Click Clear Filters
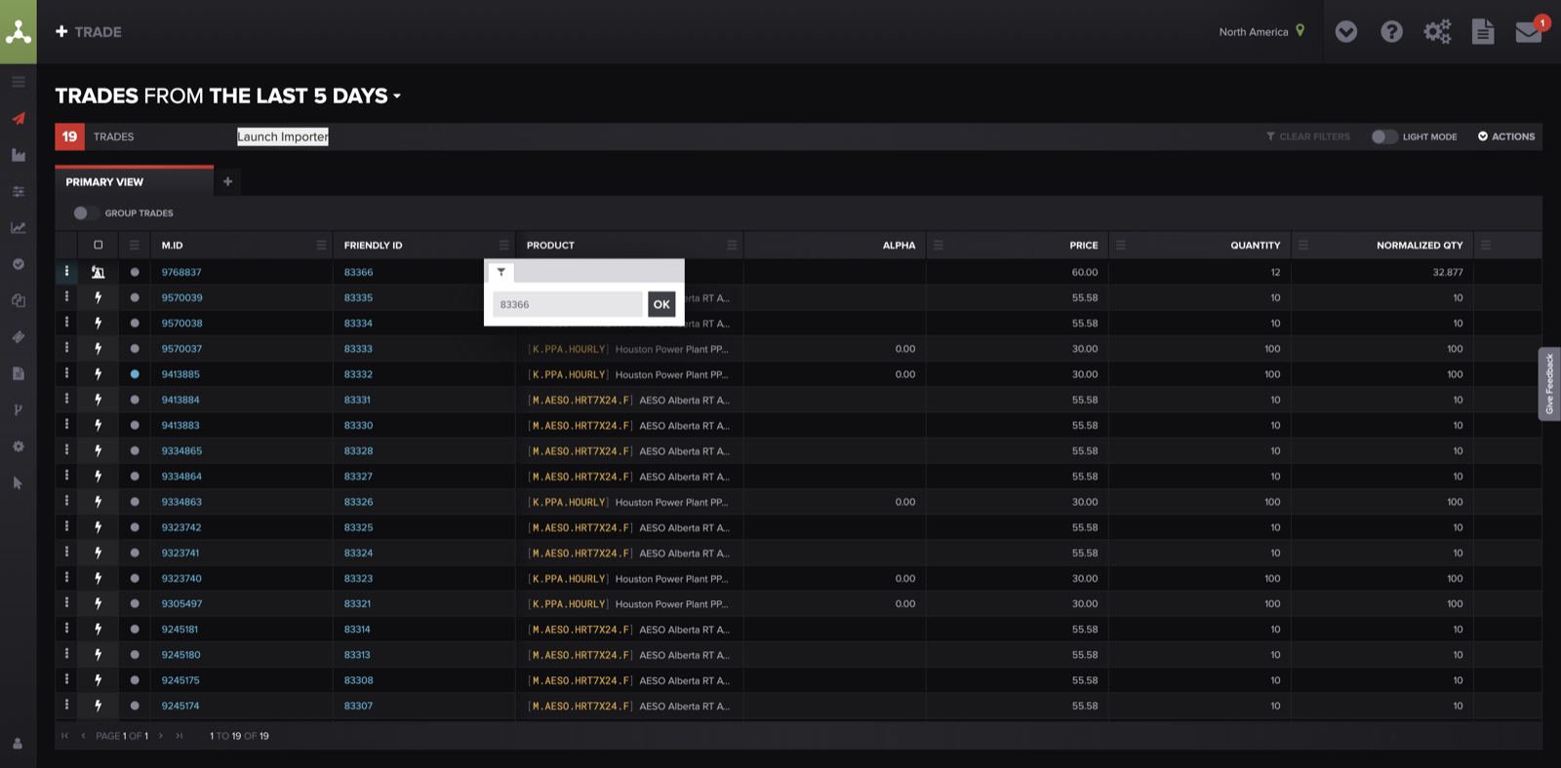1561x768 pixels. [1307, 136]
